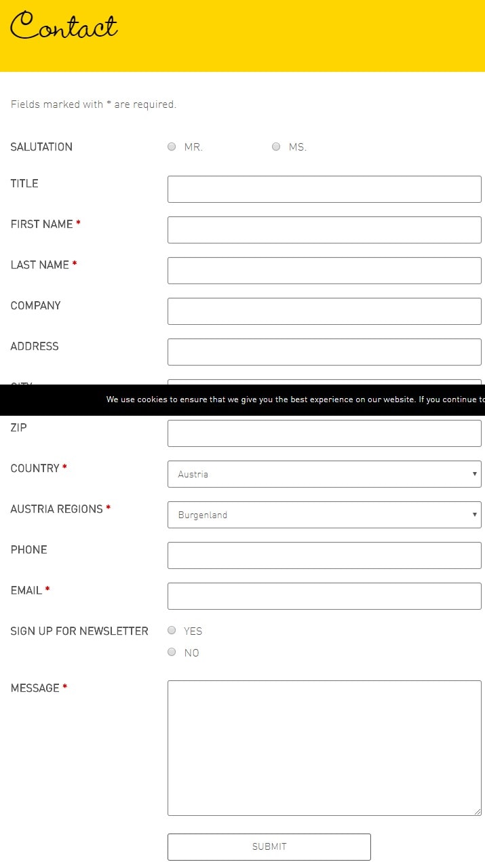
Task: Click the Submit button
Action: tap(269, 847)
